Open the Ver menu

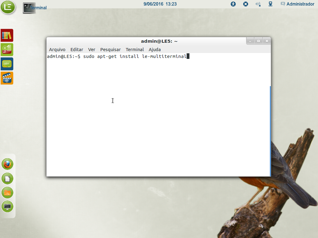[x=92, y=50]
